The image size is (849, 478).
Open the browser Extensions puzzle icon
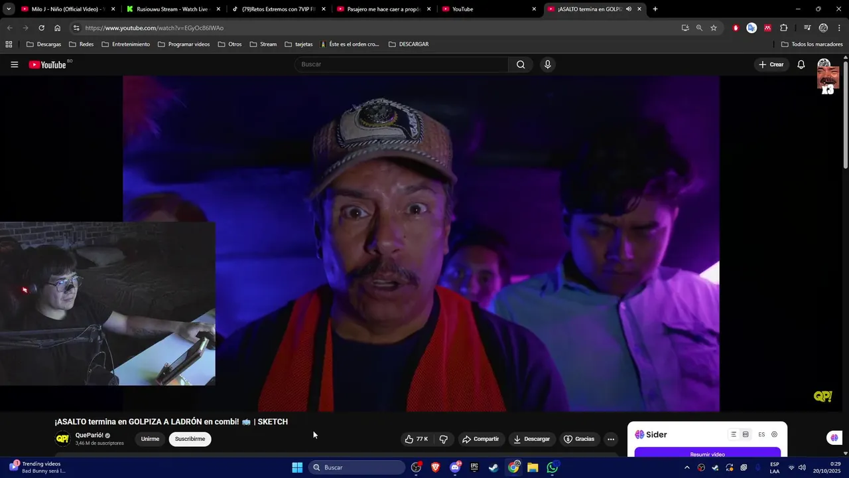784,28
